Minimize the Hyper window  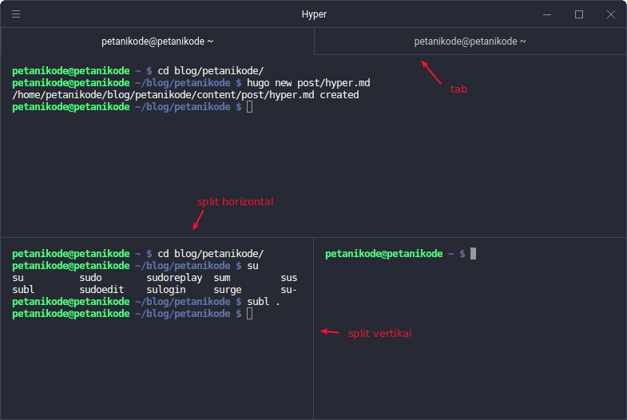point(547,14)
